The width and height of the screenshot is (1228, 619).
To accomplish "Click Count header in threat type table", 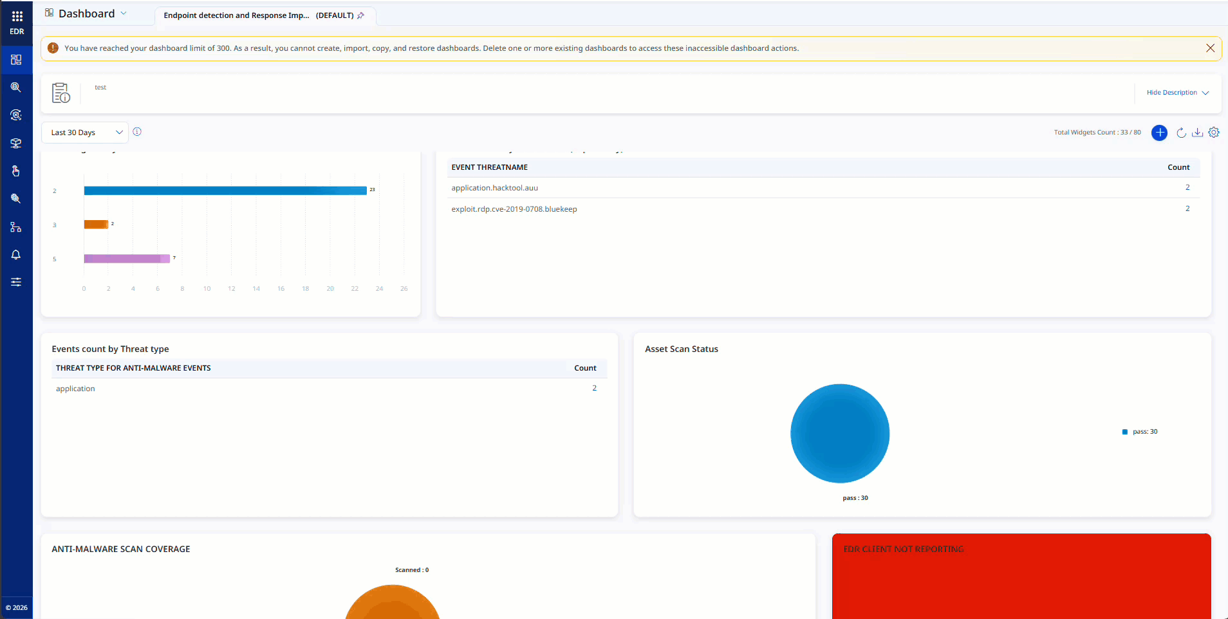I will (x=585, y=368).
